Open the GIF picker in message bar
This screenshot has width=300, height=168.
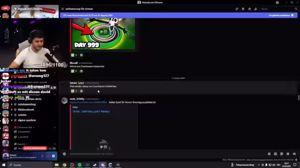(276, 154)
